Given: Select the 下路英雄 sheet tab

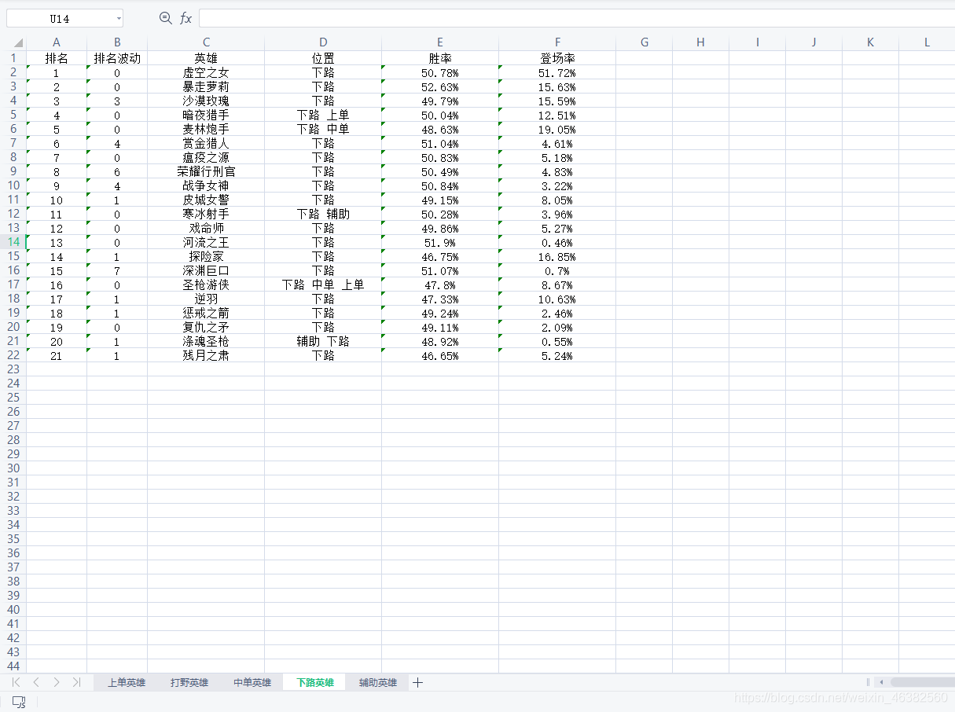Looking at the screenshot, I should tap(315, 682).
